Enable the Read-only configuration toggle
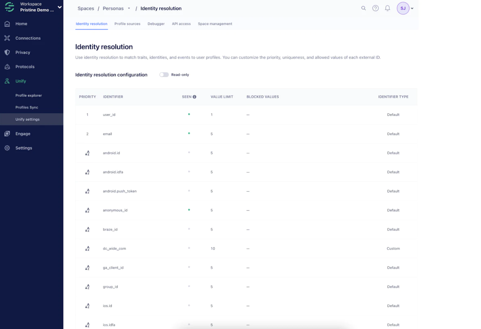Screen dimensions: 481x329 pos(164,75)
